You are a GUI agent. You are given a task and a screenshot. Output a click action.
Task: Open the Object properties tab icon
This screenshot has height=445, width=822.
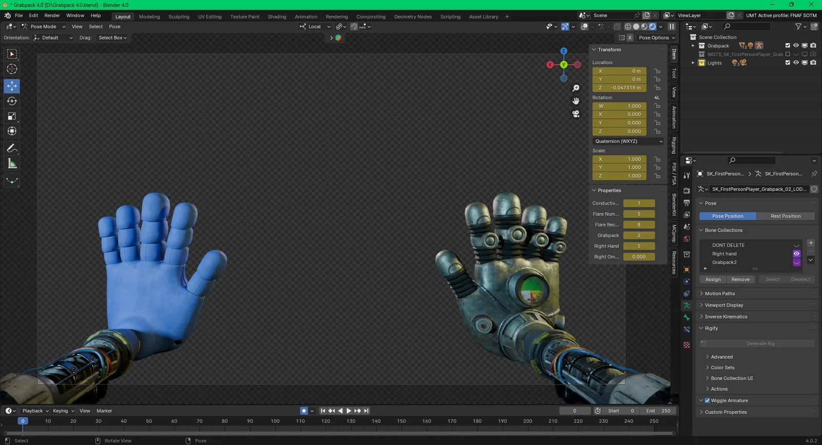pos(687,269)
